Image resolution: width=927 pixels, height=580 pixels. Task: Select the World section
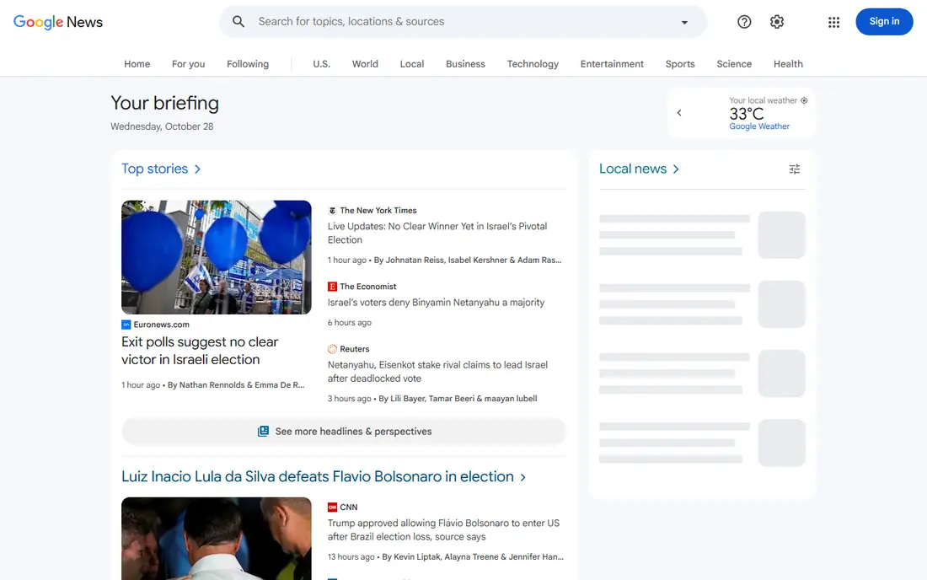click(365, 64)
